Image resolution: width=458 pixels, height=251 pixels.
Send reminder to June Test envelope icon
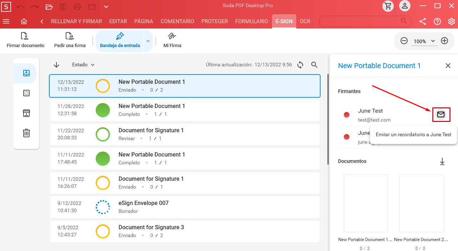pos(441,114)
